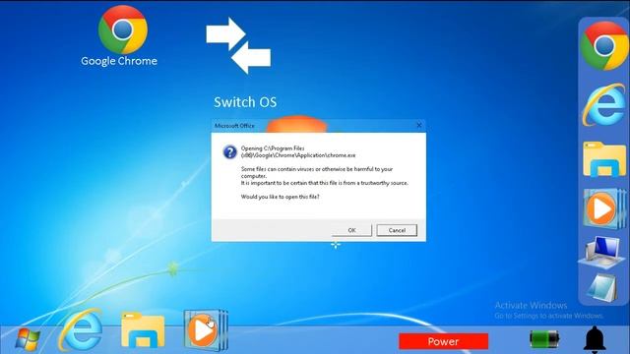This screenshot has width=630, height=354.
Task: Click the red Power button
Action: tap(444, 341)
